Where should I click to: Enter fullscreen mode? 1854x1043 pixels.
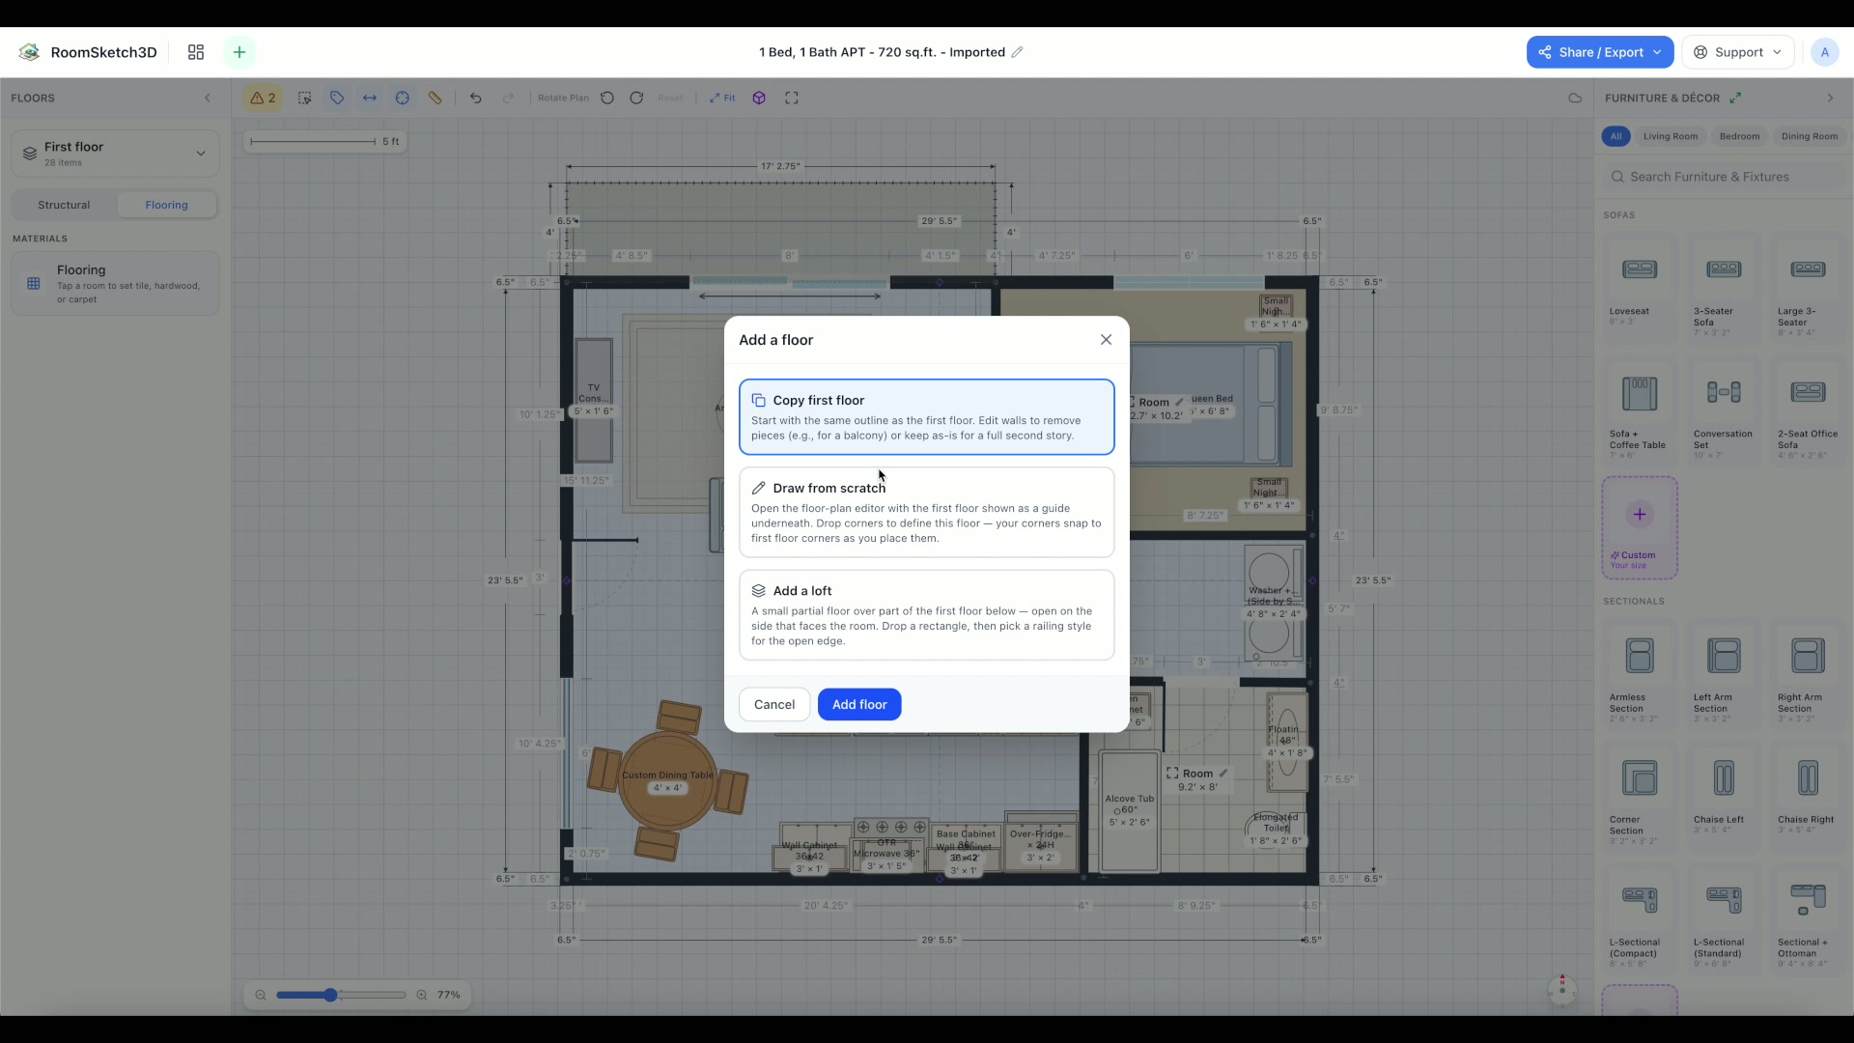click(792, 98)
